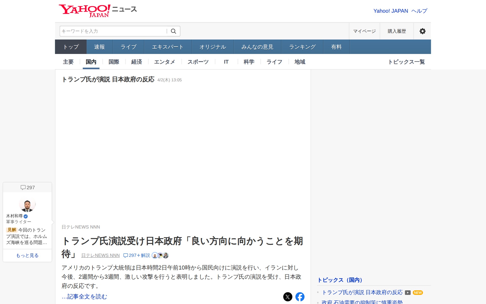Click 木村和尊 profile photo
Viewport: 486px width, 304px height.
point(27,204)
